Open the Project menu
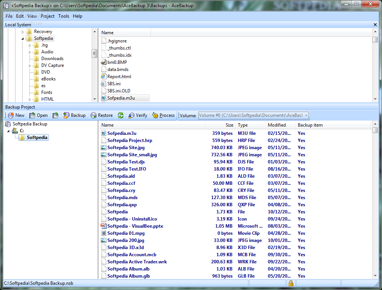The image size is (382, 290). click(47, 16)
